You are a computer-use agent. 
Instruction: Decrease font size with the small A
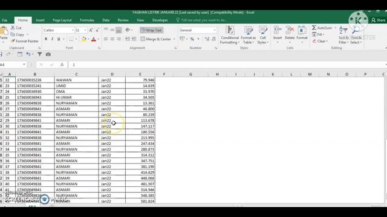tap(97, 30)
